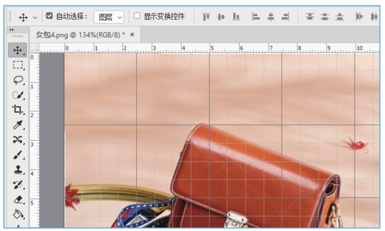Select the Quick Selection tool

(x=18, y=95)
